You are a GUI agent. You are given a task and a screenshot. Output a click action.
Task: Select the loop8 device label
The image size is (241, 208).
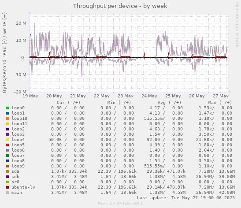(18, 161)
